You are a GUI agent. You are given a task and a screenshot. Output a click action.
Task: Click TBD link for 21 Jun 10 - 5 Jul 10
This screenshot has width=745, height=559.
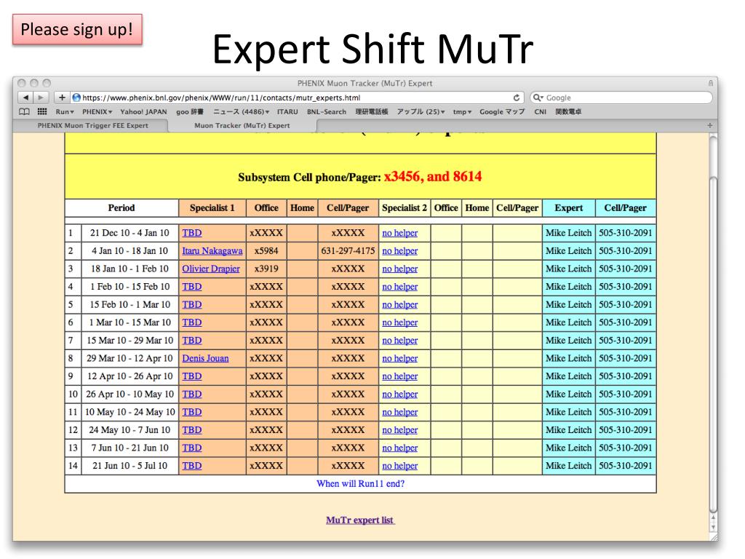(192, 466)
